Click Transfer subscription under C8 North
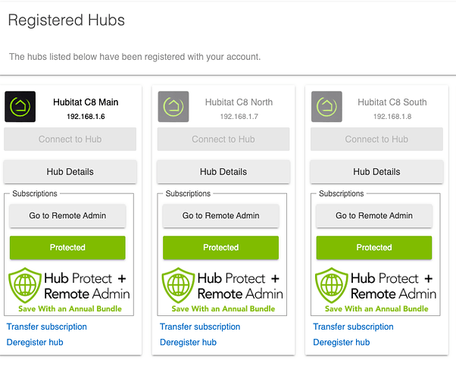The width and height of the screenshot is (456, 379). point(200,327)
